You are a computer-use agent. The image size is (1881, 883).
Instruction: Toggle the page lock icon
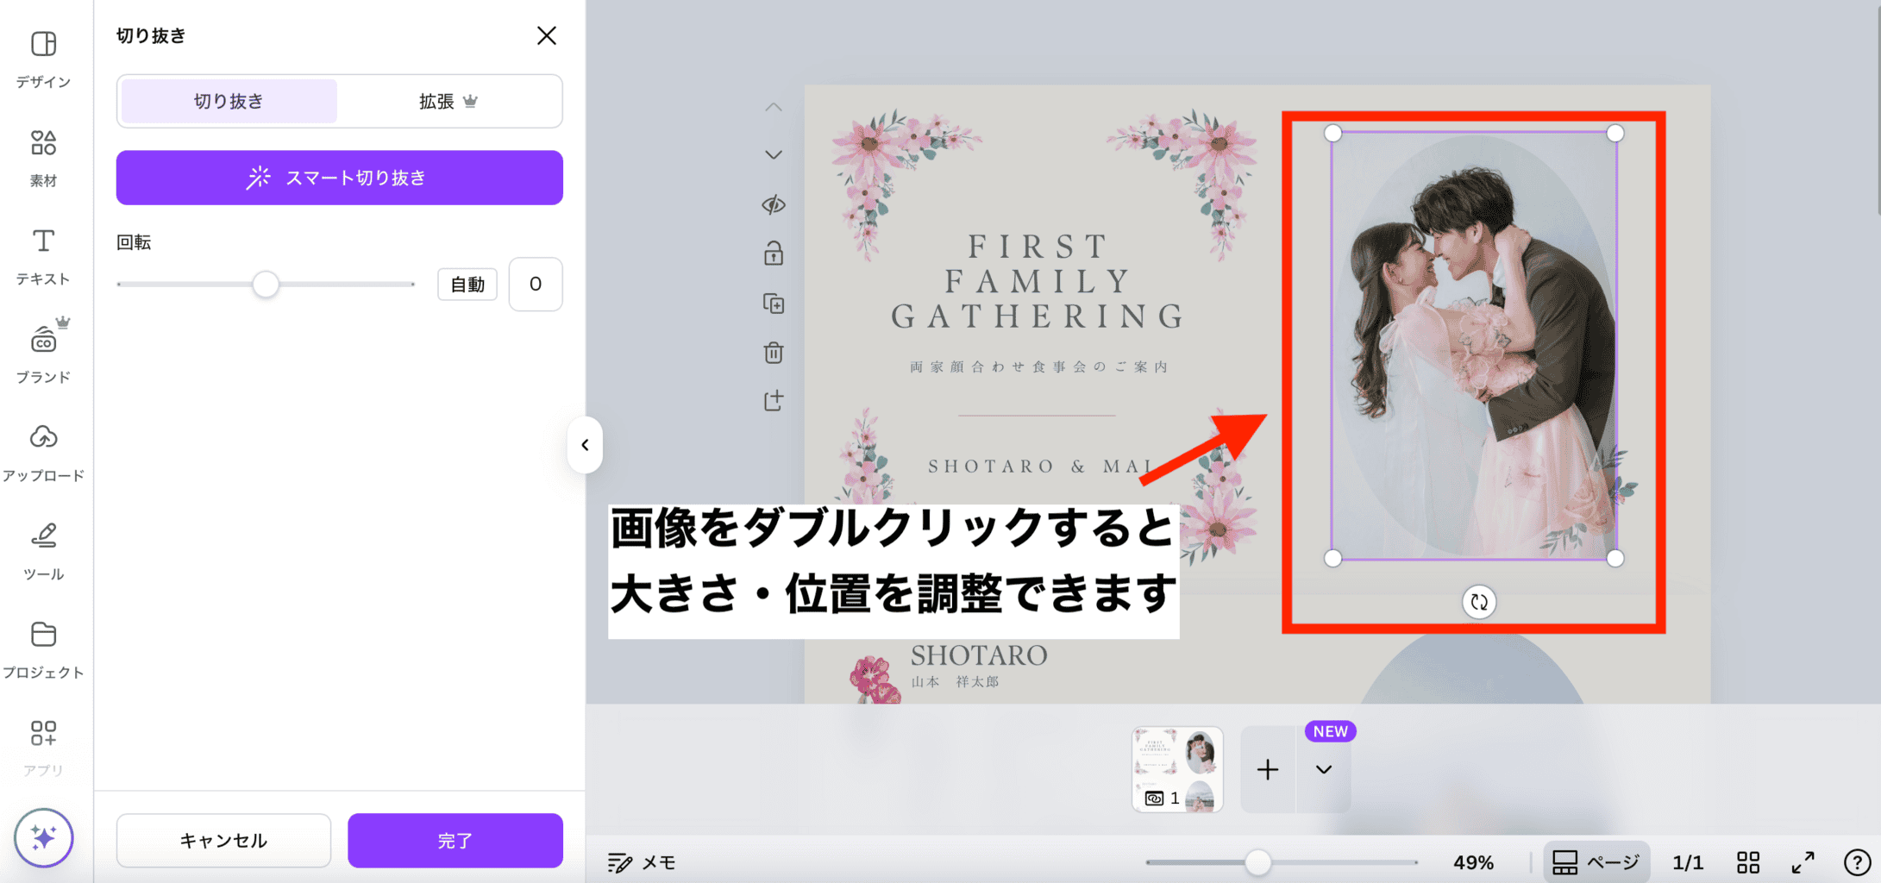(774, 254)
